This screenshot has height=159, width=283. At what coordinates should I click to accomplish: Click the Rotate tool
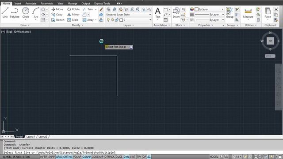(73, 9)
